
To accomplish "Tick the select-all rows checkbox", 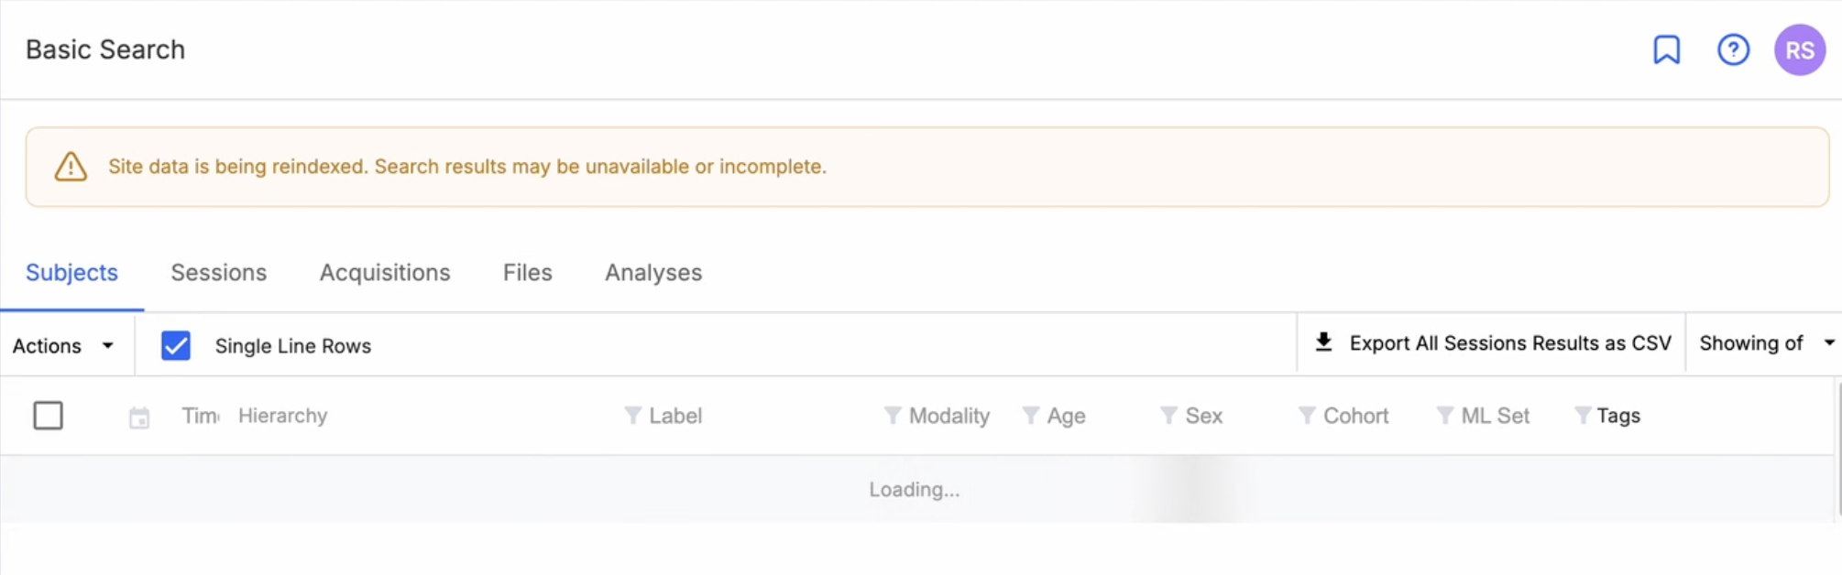I will (x=49, y=416).
